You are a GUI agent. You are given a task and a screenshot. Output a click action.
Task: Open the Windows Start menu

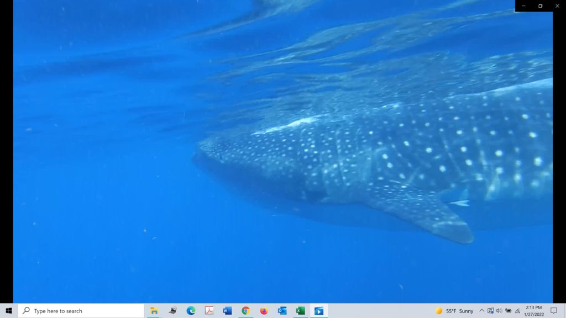point(9,311)
